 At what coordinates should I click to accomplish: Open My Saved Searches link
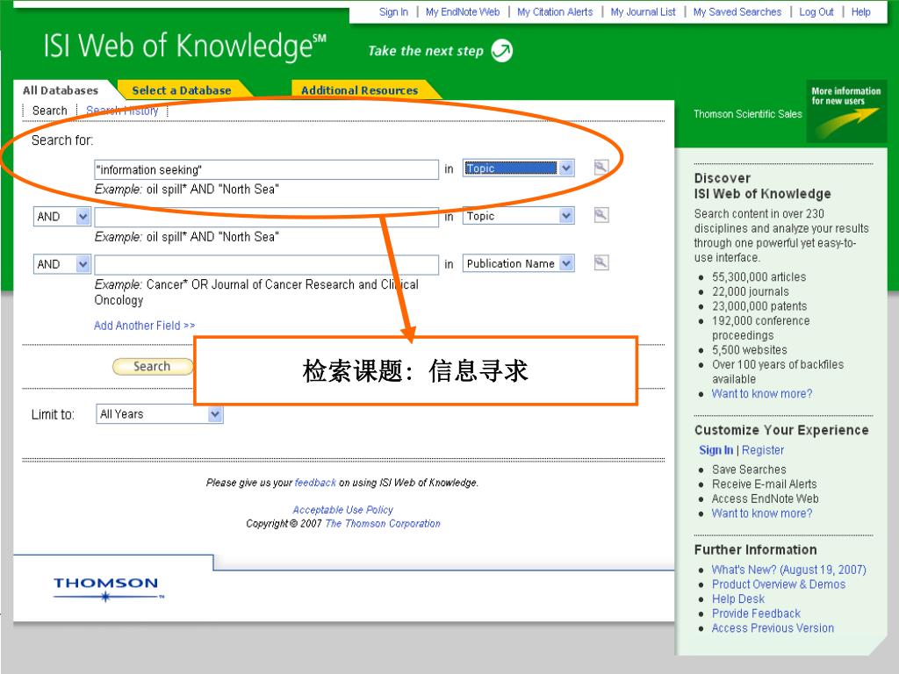coord(737,12)
